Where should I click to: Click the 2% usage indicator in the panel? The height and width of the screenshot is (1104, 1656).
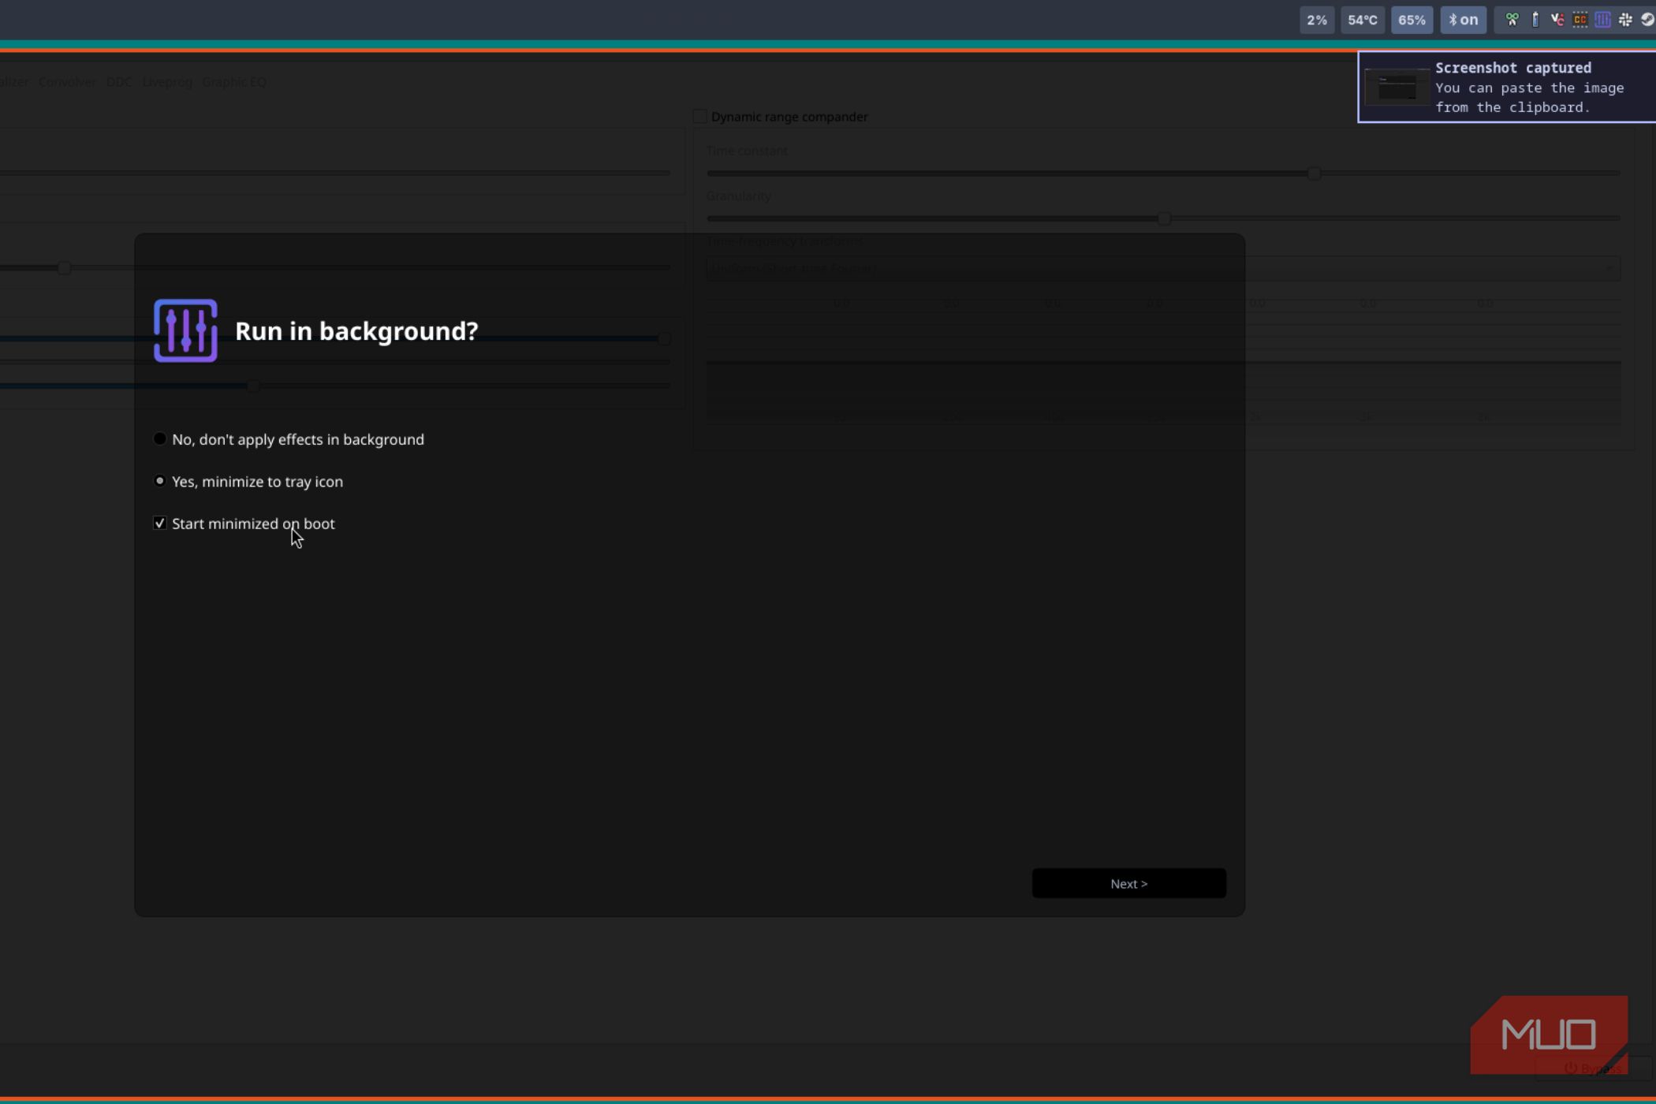pyautogui.click(x=1317, y=20)
